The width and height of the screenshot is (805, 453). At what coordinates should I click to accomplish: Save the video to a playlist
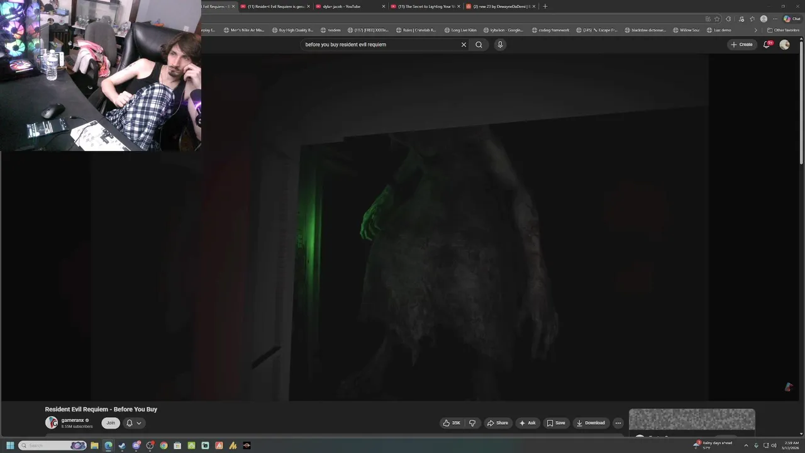pyautogui.click(x=556, y=423)
